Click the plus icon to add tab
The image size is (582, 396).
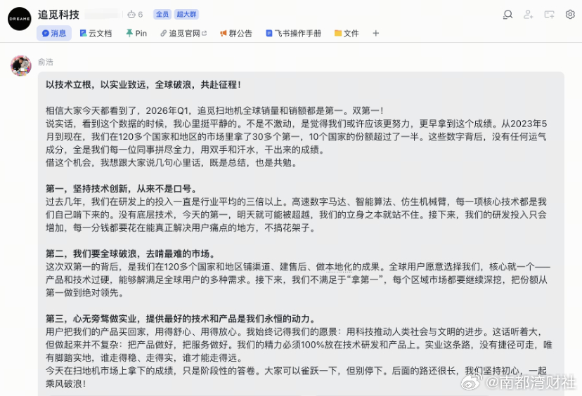click(x=375, y=34)
